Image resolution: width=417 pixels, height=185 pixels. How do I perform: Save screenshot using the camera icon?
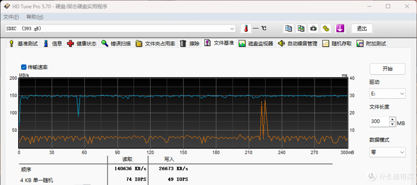point(314,29)
